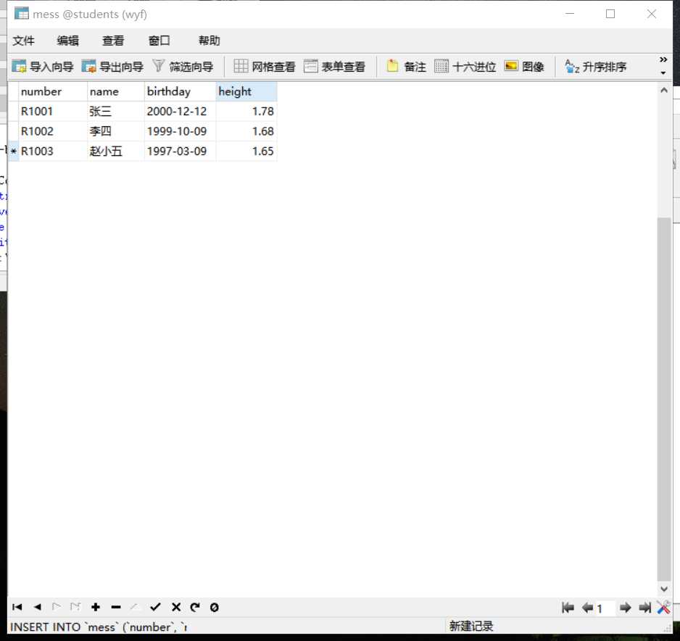Discard changes with the X icon
This screenshot has width=680, height=641.
point(176,607)
